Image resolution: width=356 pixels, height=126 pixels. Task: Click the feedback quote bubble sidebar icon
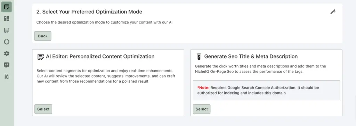tap(7, 65)
